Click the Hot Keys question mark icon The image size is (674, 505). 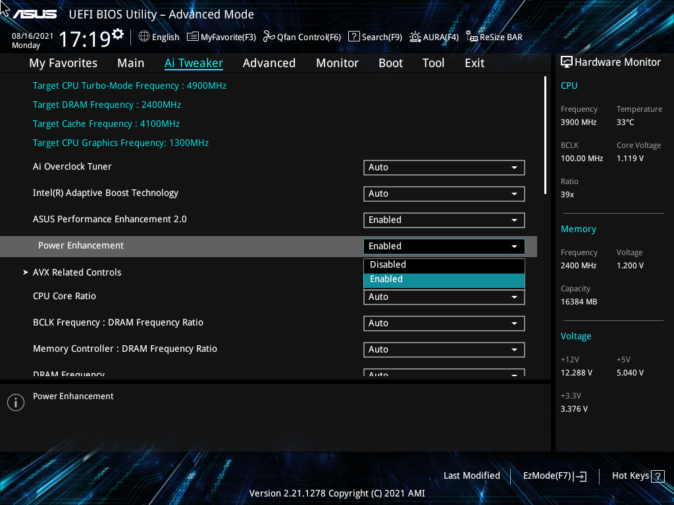coord(658,476)
